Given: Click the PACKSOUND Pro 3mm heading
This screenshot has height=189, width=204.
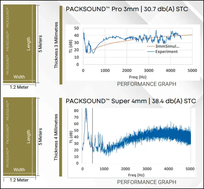Looking at the screenshot, I should point(127,9).
